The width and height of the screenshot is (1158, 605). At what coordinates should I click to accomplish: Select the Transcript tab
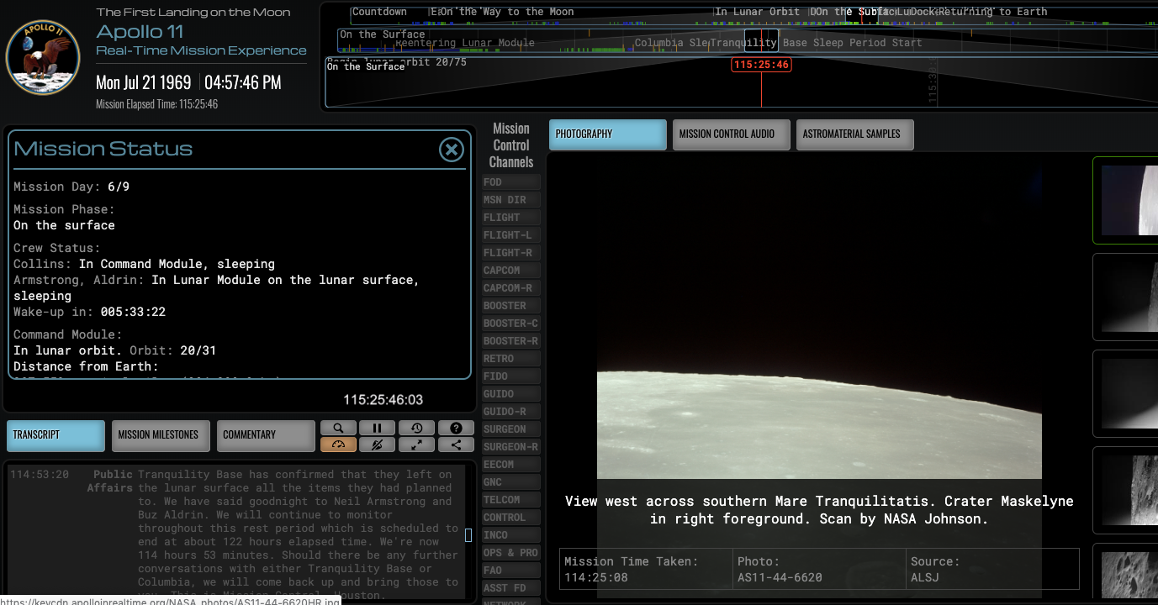56,435
